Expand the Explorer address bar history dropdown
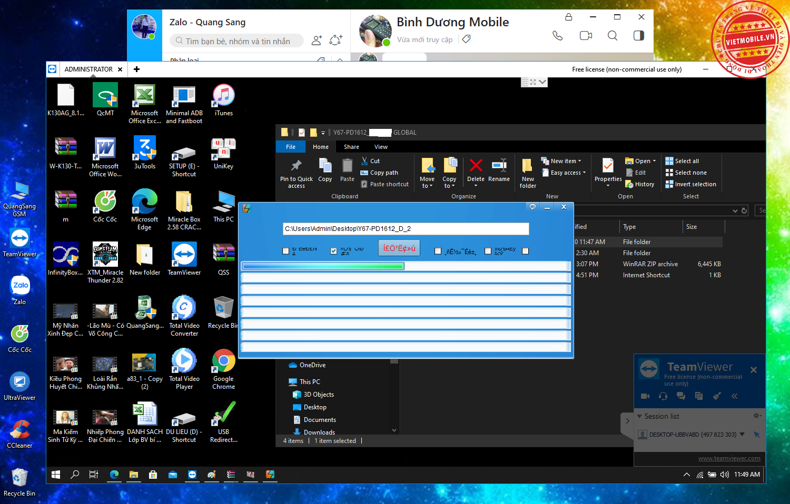Screen dimensions: 790x504 pyautogui.click(x=735, y=210)
